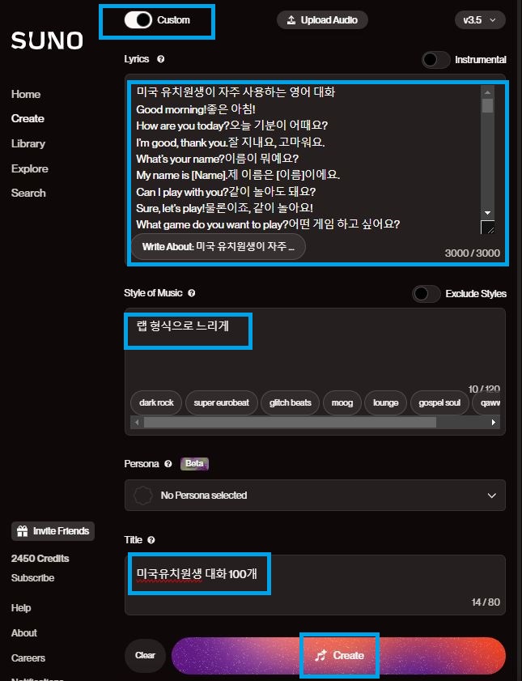Image resolution: width=522 pixels, height=681 pixels.
Task: Click the Persona help question-mark icon
Action: 168,464
